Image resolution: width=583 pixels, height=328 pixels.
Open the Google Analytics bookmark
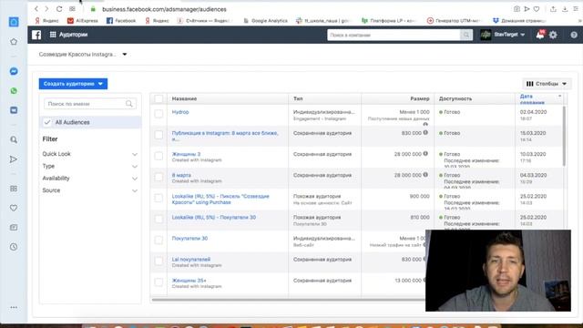coord(265,21)
